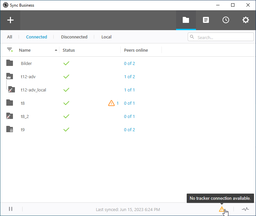This screenshot has height=216, width=256.
Task: Click '0 of 2' peers link for Bilder
Action: point(129,63)
